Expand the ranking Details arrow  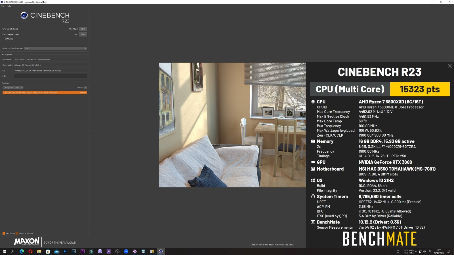click(85, 87)
